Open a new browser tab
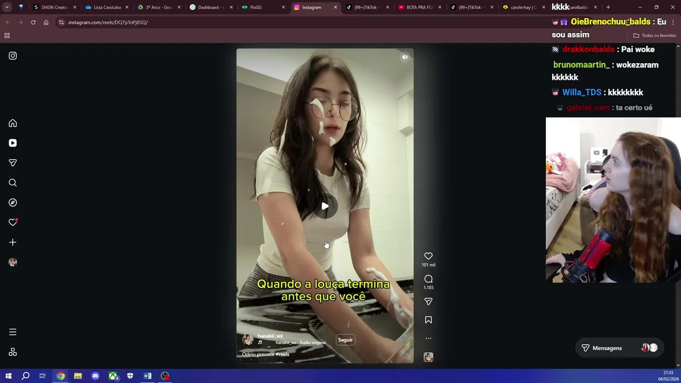 [x=608, y=7]
